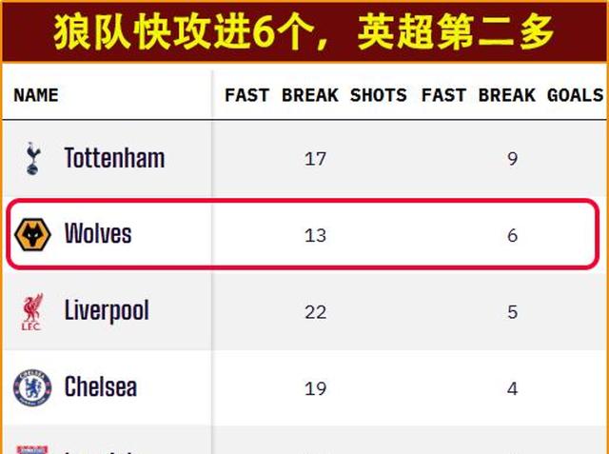The image size is (609, 454).
Task: Click the Tottenham club crest
Action: 32,158
